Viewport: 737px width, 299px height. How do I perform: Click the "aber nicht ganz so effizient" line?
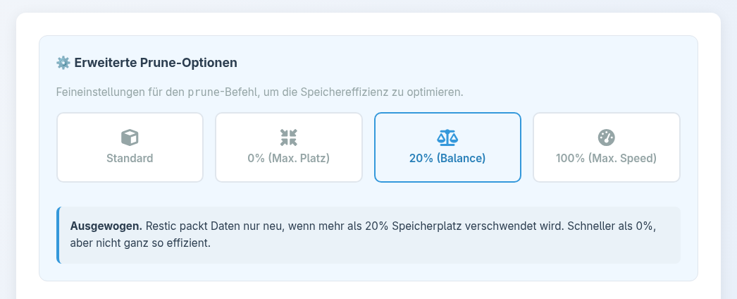[x=141, y=243]
